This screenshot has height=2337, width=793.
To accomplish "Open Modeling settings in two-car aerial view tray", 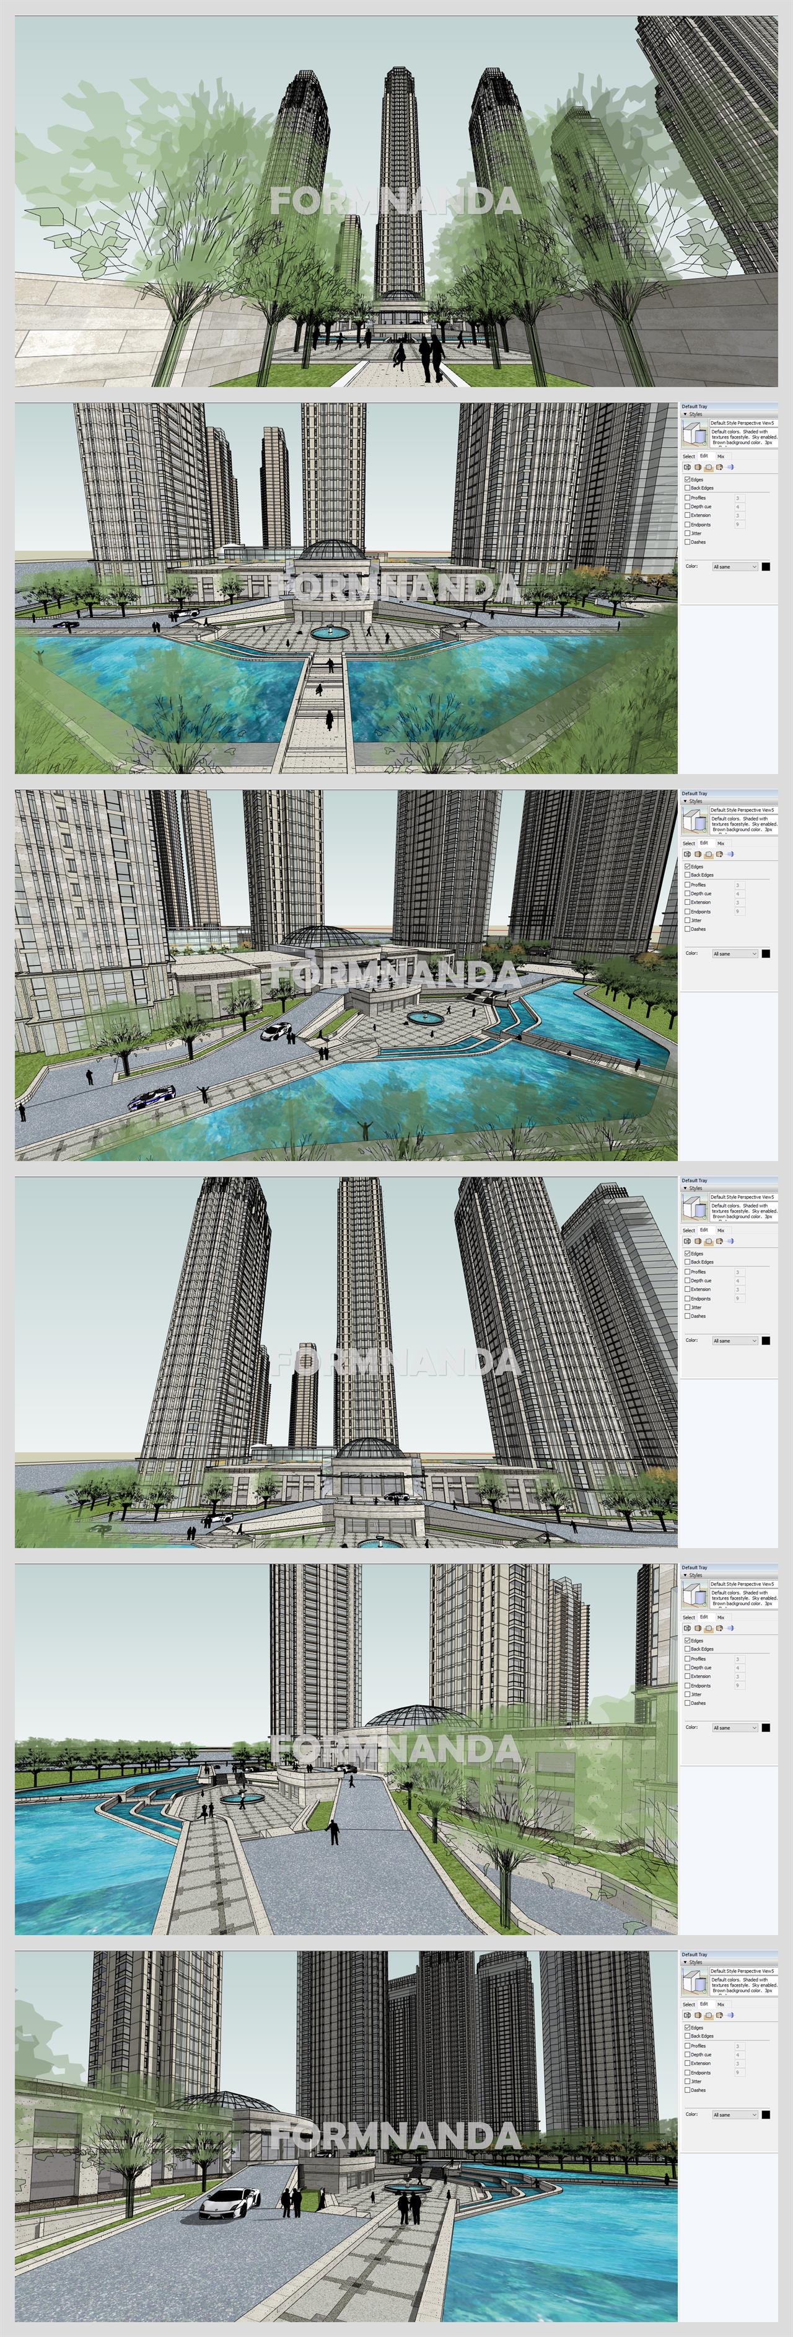I will 730,853.
